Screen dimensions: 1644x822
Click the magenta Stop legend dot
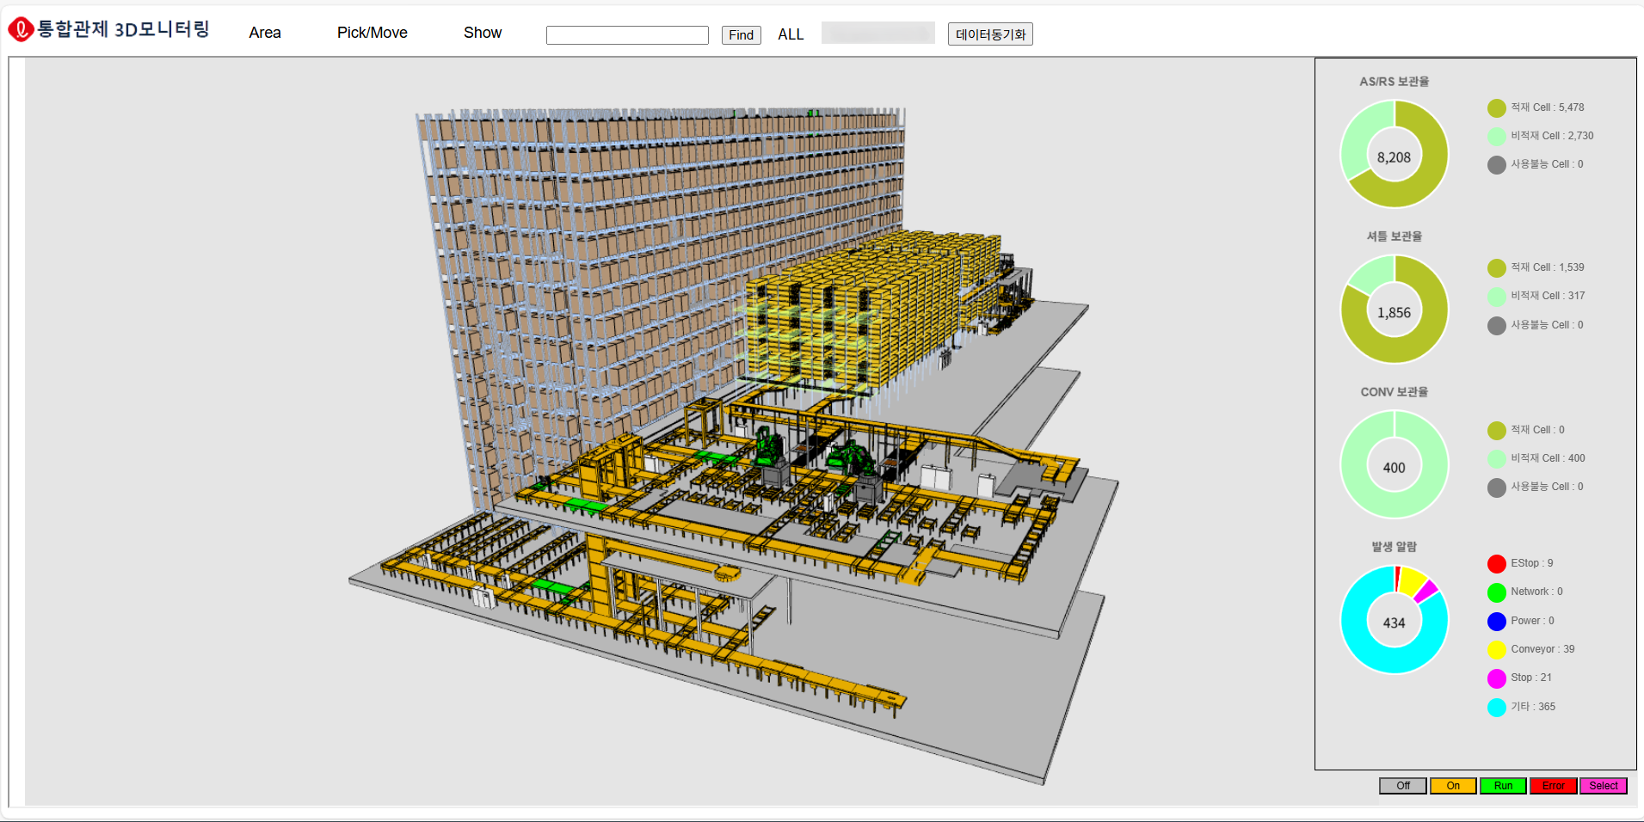(x=1497, y=678)
